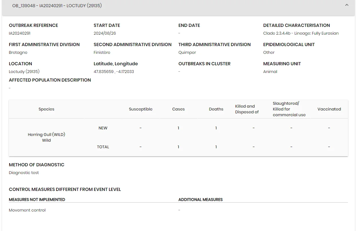
Task: Click the Clade 2.3.4.4b detailed characterisation text
Action: click(301, 33)
